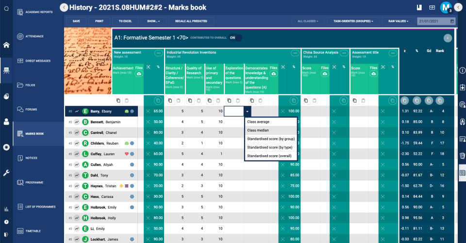Open trend chart icon for Bennett, Benjamin
466x243 pixels.
(x=77, y=122)
